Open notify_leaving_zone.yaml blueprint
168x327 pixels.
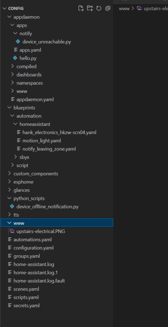pos(49,149)
